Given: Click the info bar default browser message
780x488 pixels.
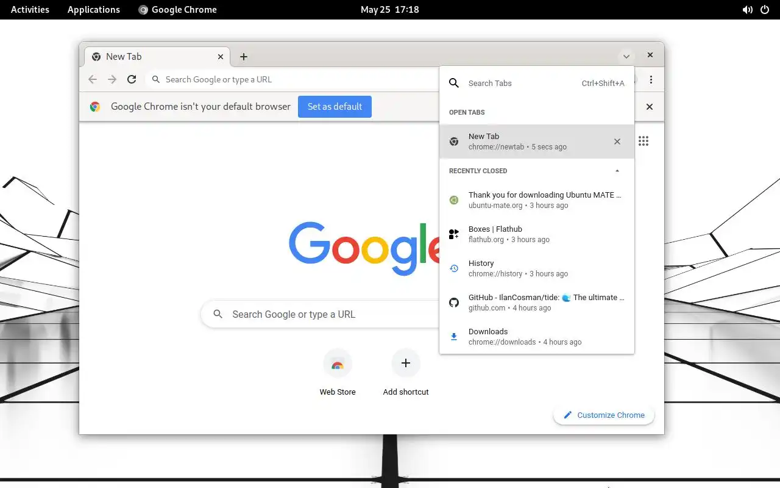Looking at the screenshot, I should [200, 107].
